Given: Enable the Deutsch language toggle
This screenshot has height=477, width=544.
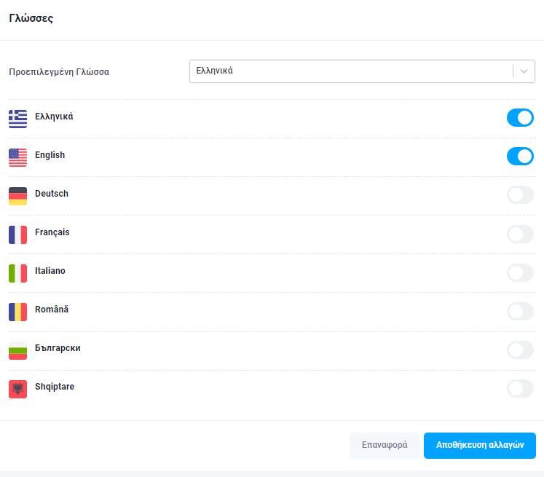Looking at the screenshot, I should tap(520, 194).
